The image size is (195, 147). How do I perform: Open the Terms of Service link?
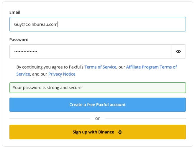coord(100,67)
